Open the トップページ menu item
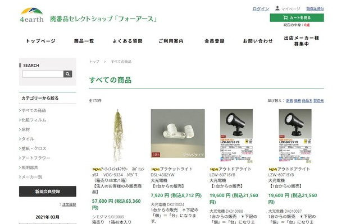Screen dimensions: 337x224 40,41
